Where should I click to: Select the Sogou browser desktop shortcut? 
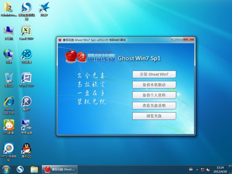pos(26,11)
